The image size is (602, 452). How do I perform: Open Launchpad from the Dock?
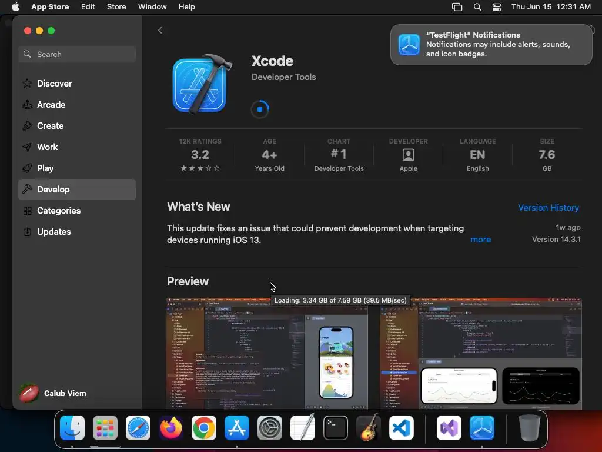click(x=105, y=428)
